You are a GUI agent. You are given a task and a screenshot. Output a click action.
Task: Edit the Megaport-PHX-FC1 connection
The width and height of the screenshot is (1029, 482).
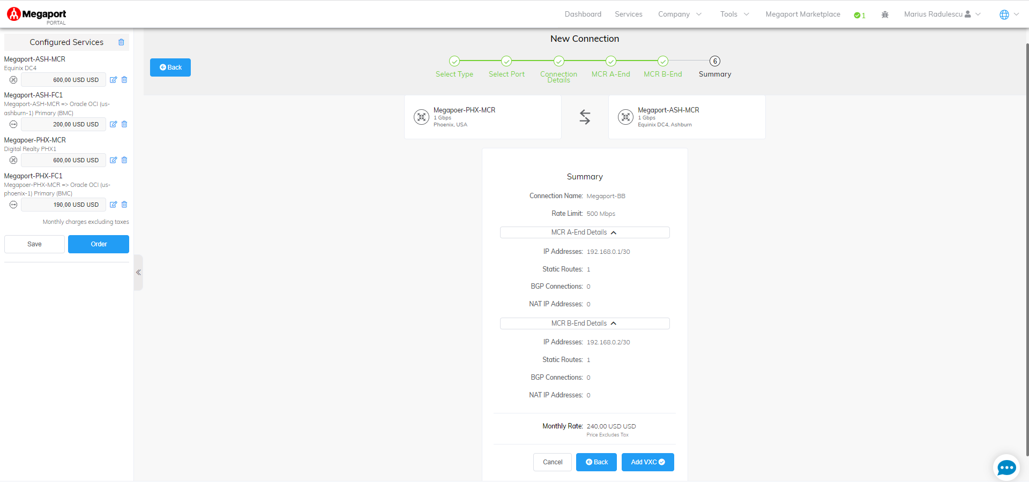(x=113, y=205)
